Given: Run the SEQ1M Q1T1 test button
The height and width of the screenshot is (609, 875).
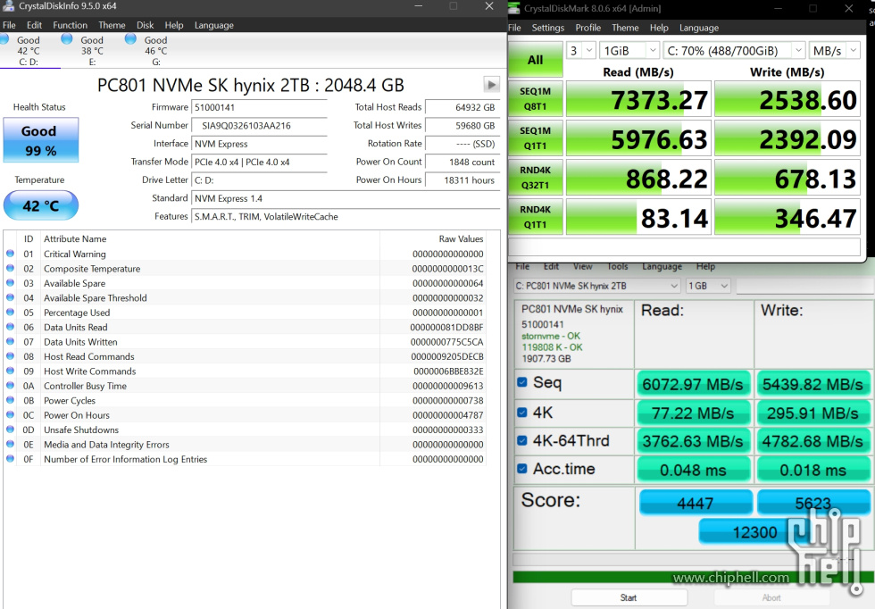Looking at the screenshot, I should pyautogui.click(x=535, y=138).
